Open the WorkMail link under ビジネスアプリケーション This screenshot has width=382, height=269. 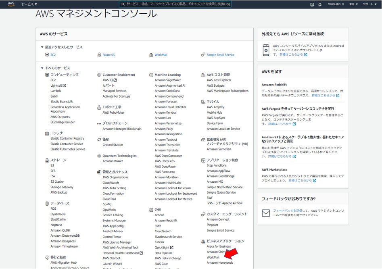point(213,257)
